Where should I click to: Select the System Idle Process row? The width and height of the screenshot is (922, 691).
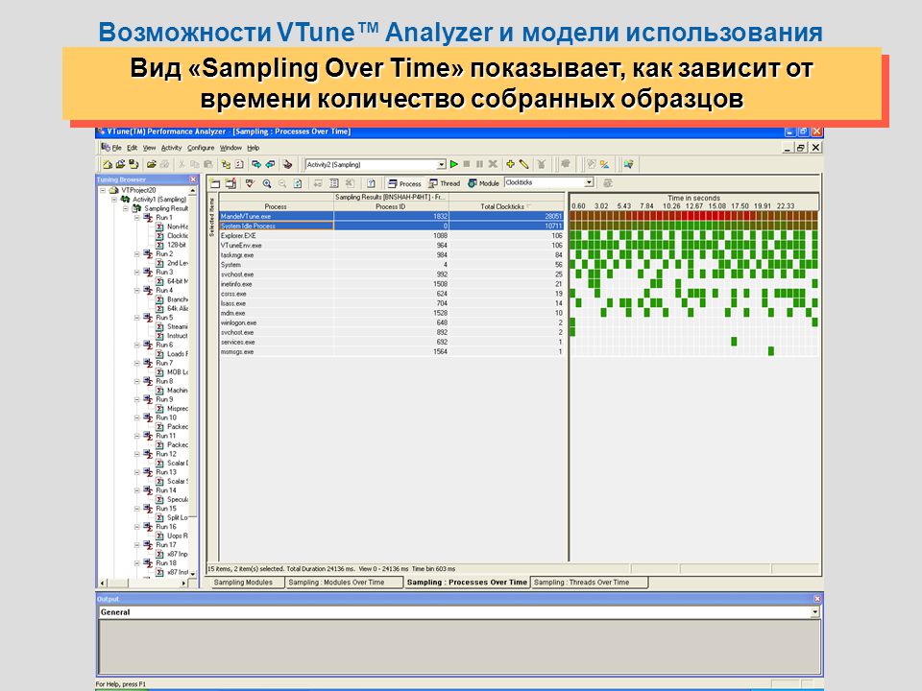(391, 226)
